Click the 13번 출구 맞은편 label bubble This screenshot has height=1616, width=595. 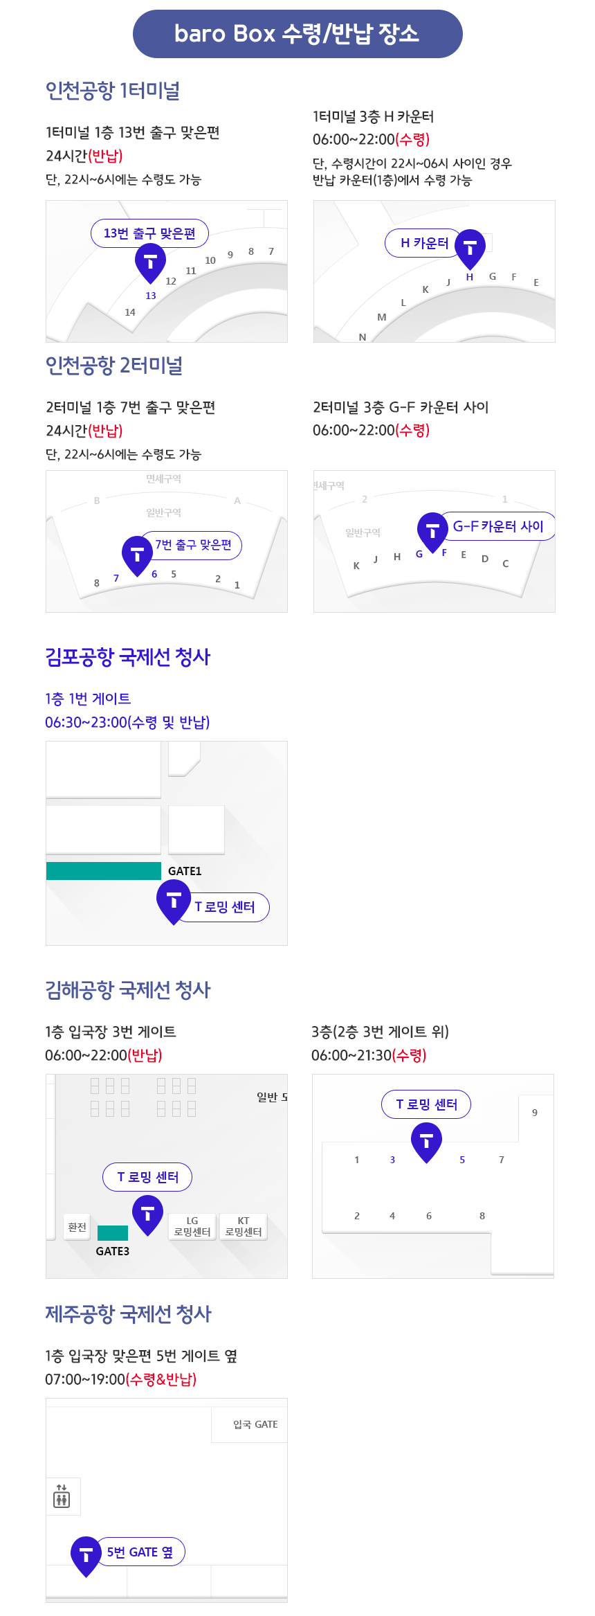[x=149, y=233]
